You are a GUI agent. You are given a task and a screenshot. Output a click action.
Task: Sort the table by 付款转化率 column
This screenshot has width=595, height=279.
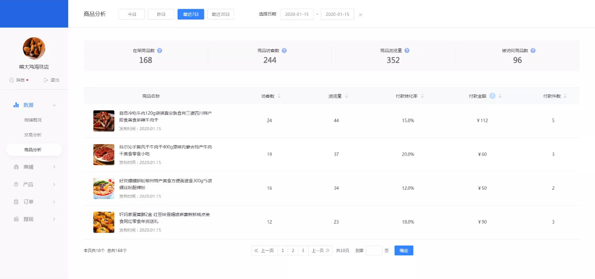(422, 96)
